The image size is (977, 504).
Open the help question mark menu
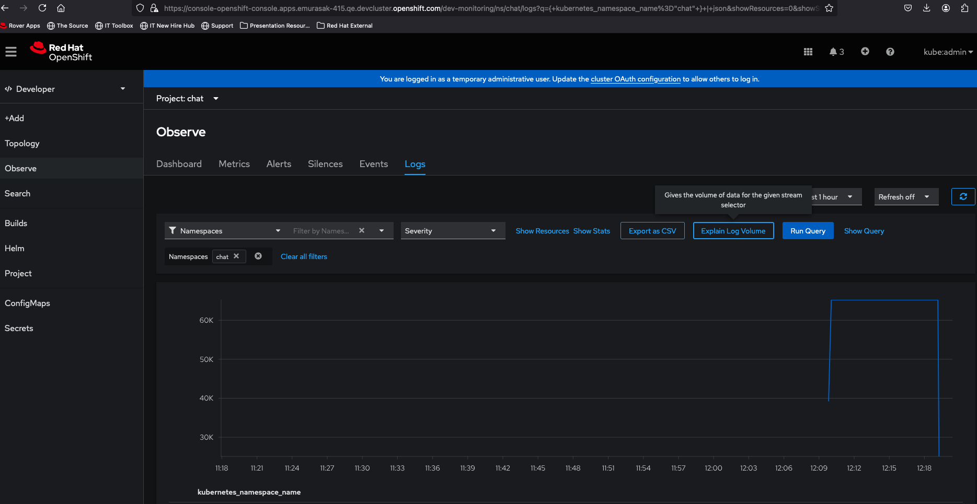coord(890,52)
